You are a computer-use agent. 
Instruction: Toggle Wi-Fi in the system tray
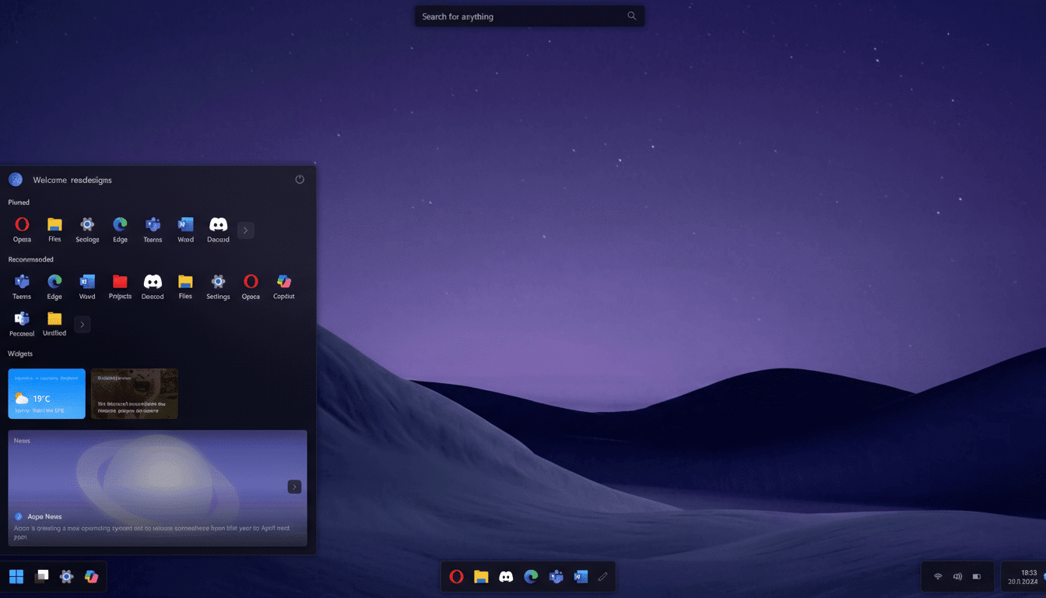click(937, 576)
